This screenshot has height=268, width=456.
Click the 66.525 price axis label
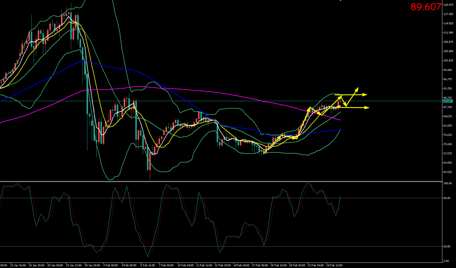(x=448, y=172)
